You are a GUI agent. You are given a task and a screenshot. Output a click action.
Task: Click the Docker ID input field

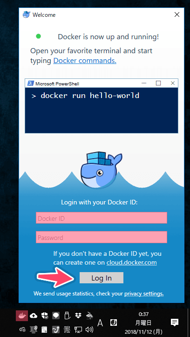pos(102,218)
